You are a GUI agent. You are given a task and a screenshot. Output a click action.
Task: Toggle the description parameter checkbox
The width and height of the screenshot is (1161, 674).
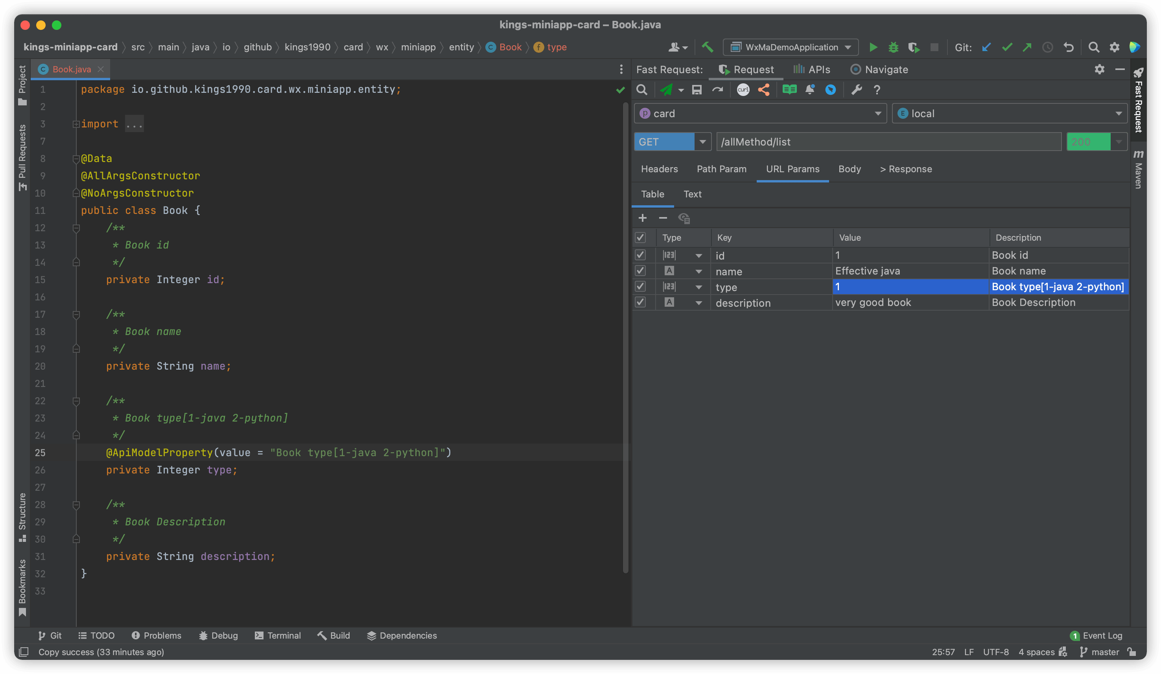click(x=640, y=302)
